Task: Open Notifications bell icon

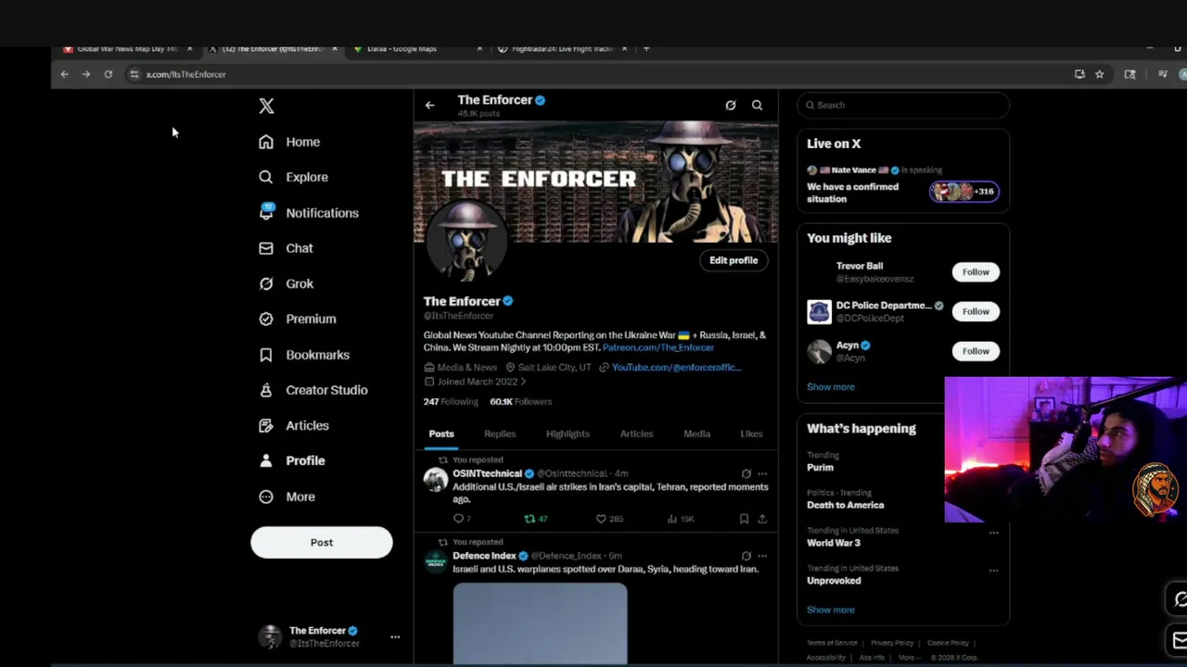Action: coord(266,212)
